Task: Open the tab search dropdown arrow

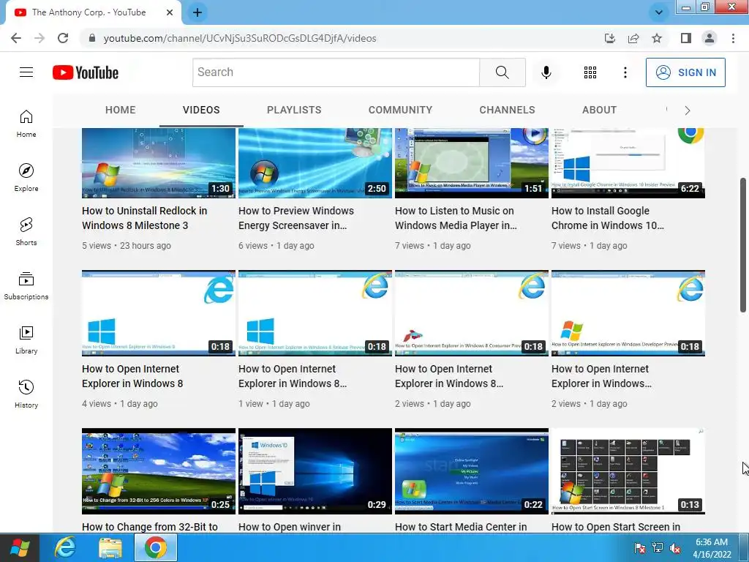Action: point(659,12)
